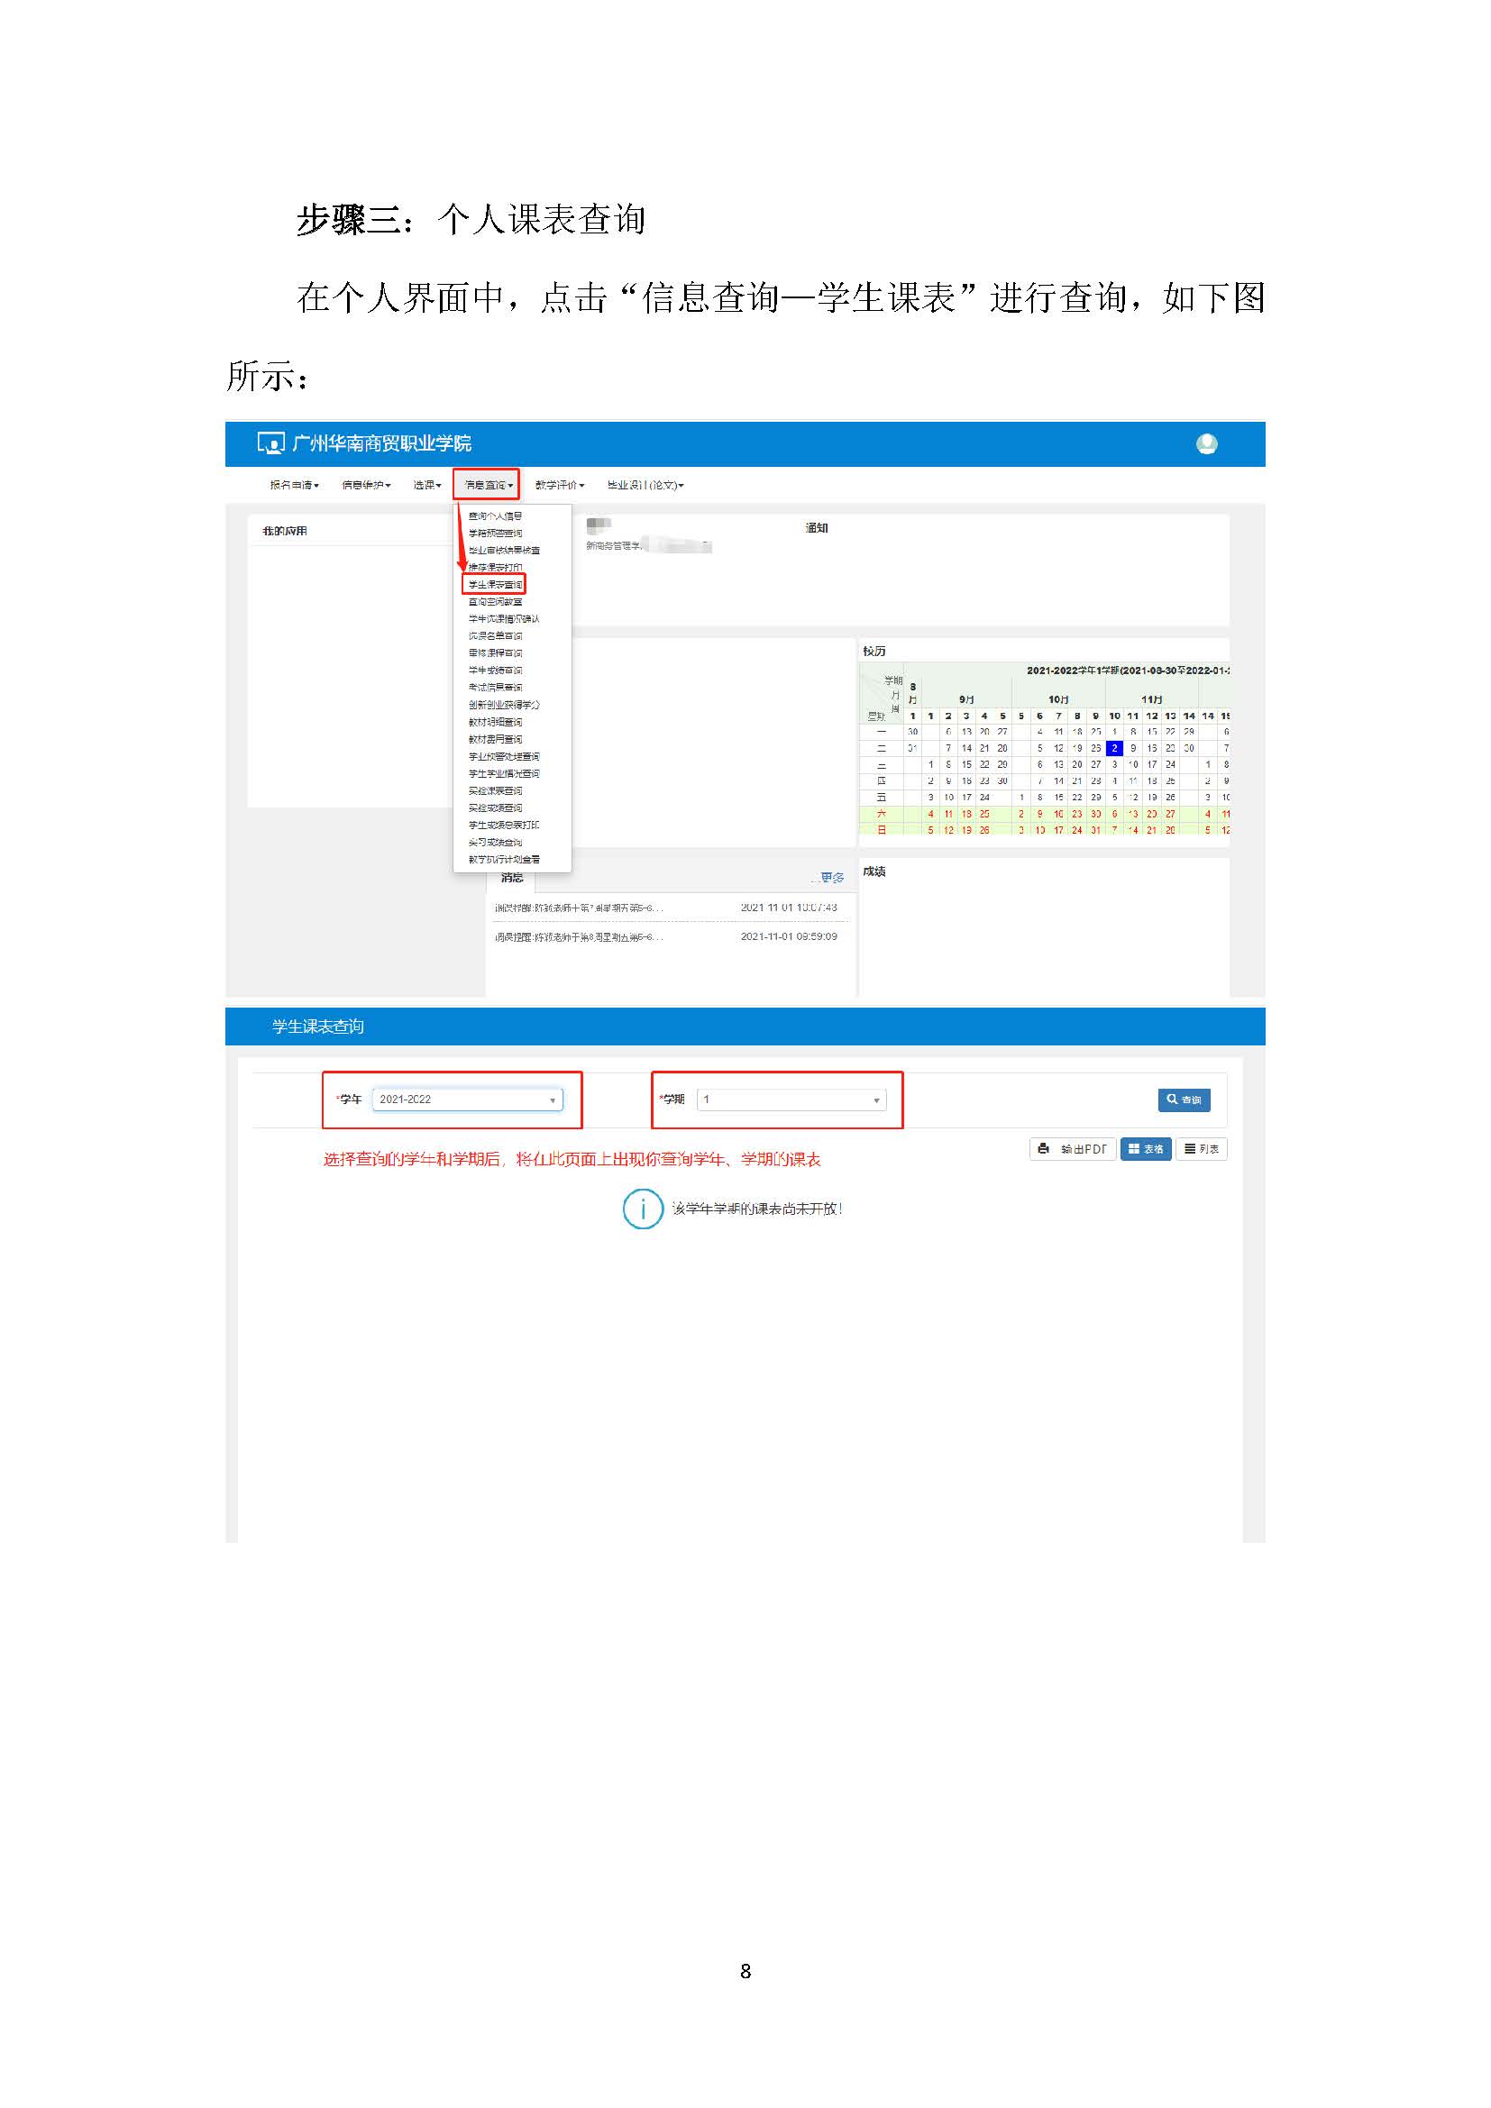Expand the 教学评价 menu
The width and height of the screenshot is (1491, 2108).
tap(559, 485)
